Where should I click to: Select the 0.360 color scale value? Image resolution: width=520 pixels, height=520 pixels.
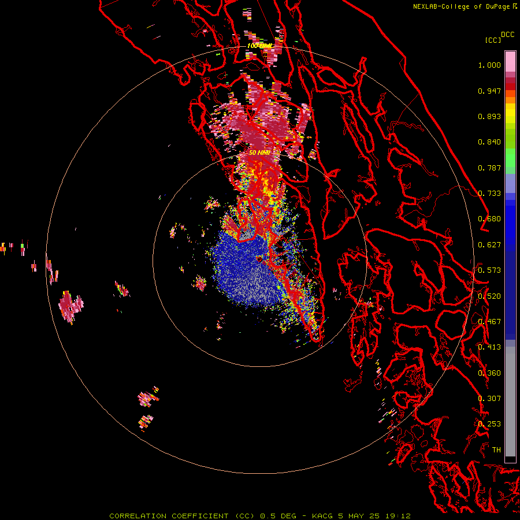(489, 373)
